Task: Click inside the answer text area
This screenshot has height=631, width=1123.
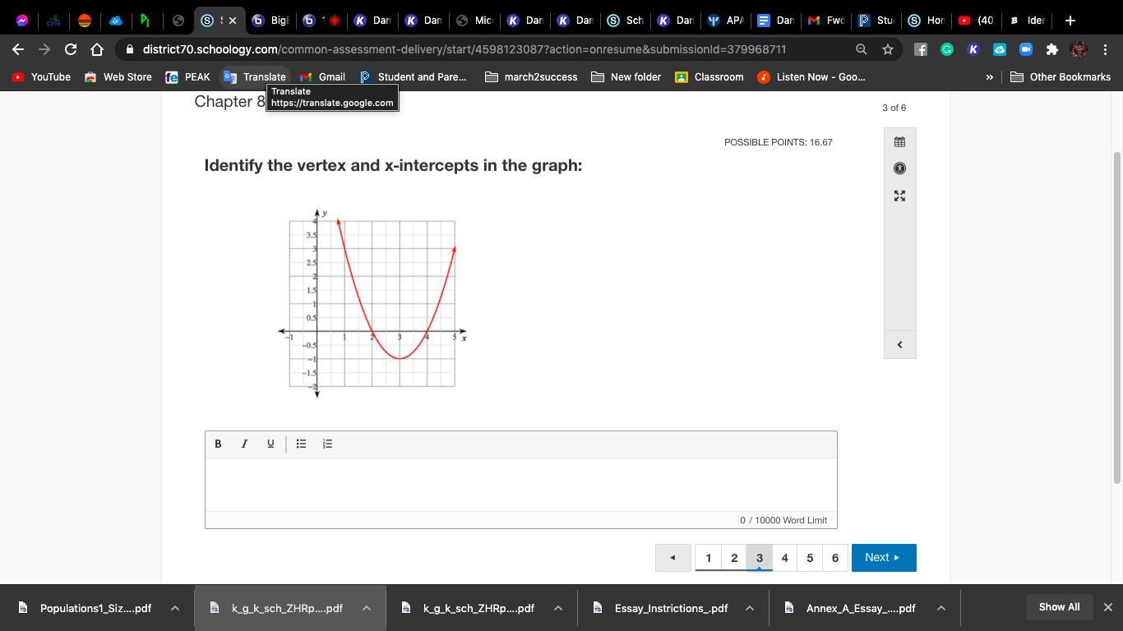Action: coord(520,485)
